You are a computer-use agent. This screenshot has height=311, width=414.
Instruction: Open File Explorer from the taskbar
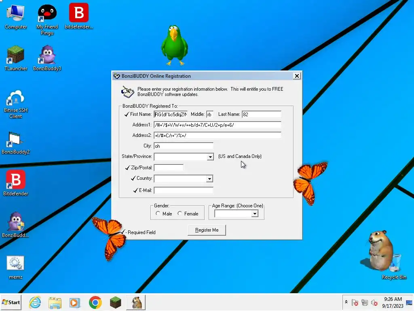coord(55,302)
